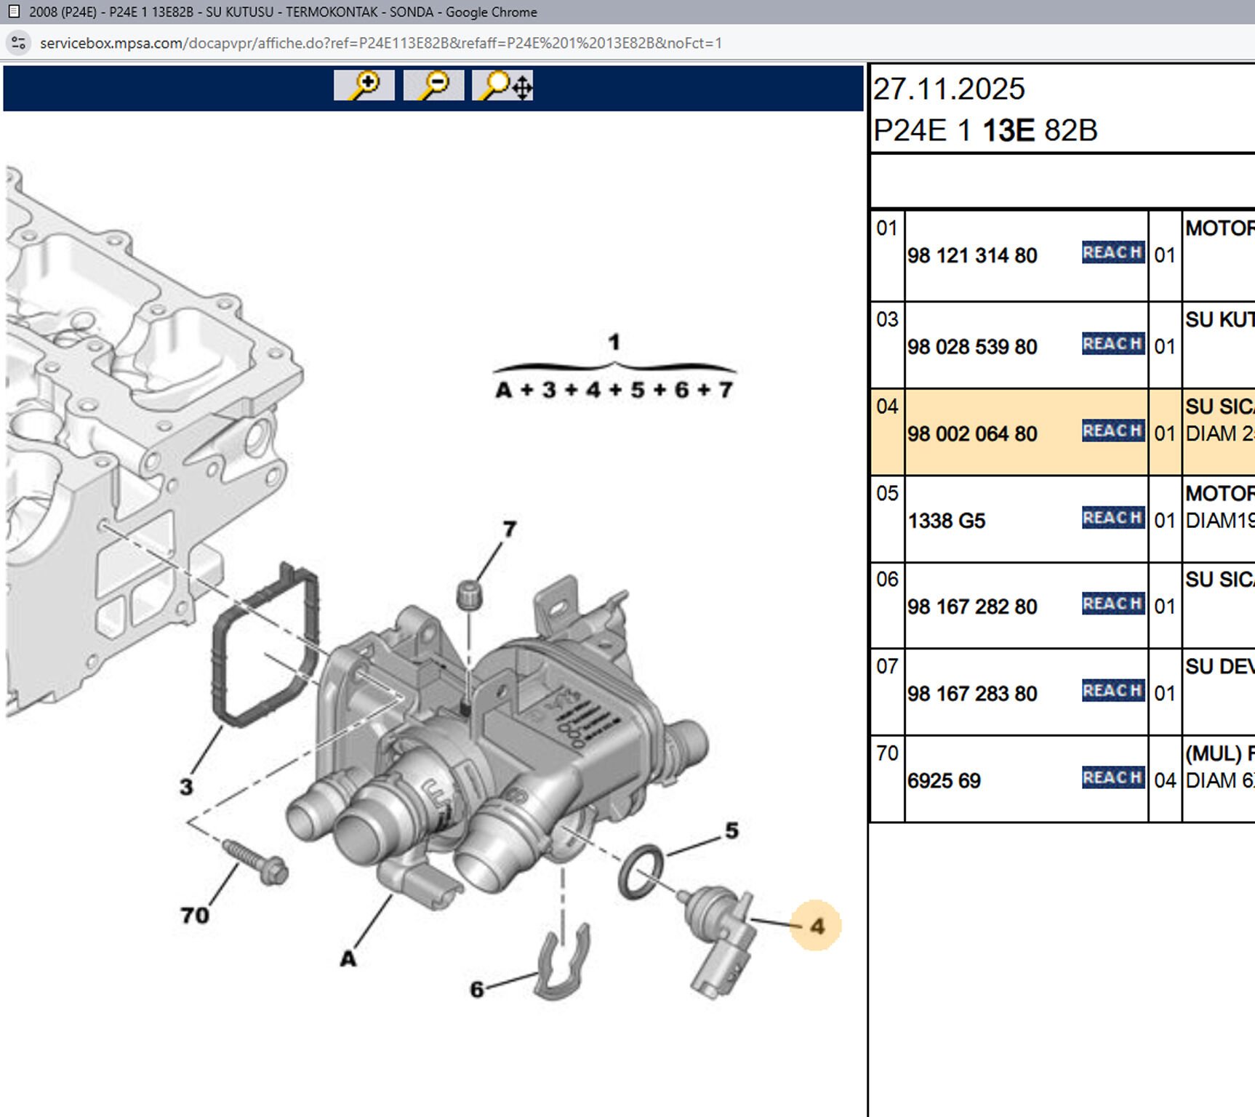Select the zoom pan/move magnifier tool
The image size is (1255, 1117).
502,85
